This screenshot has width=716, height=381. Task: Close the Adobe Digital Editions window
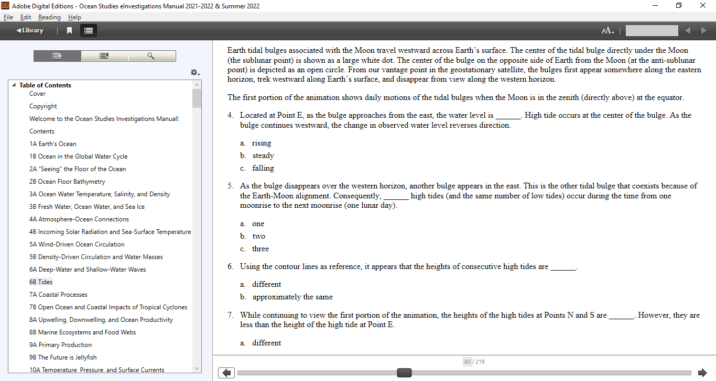(x=703, y=6)
